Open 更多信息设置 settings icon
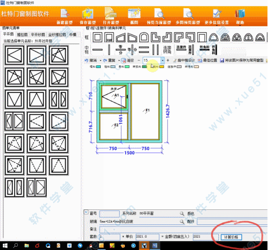The image size is (268, 250). pos(217,14)
